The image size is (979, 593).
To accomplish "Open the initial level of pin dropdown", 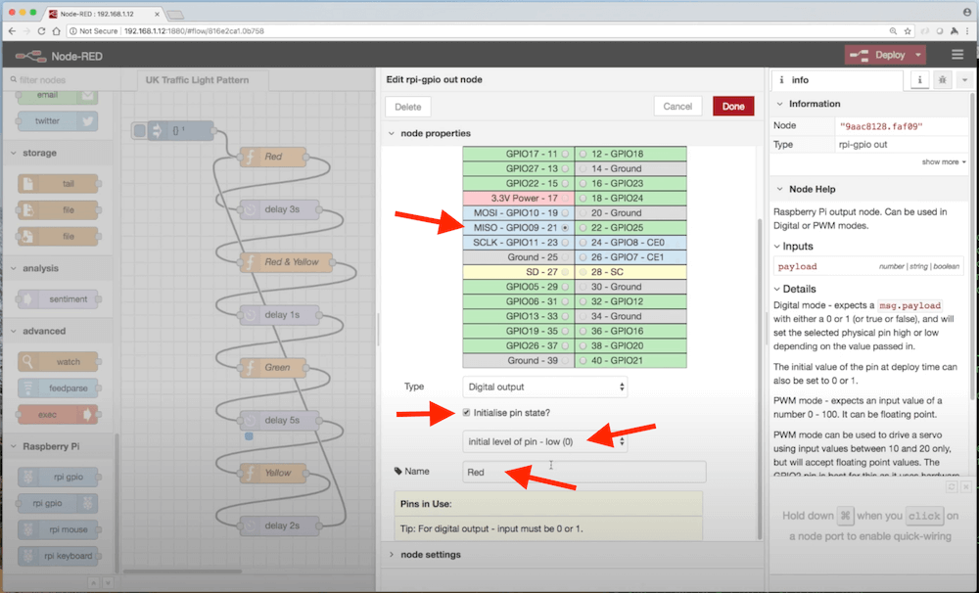I will pyautogui.click(x=544, y=441).
